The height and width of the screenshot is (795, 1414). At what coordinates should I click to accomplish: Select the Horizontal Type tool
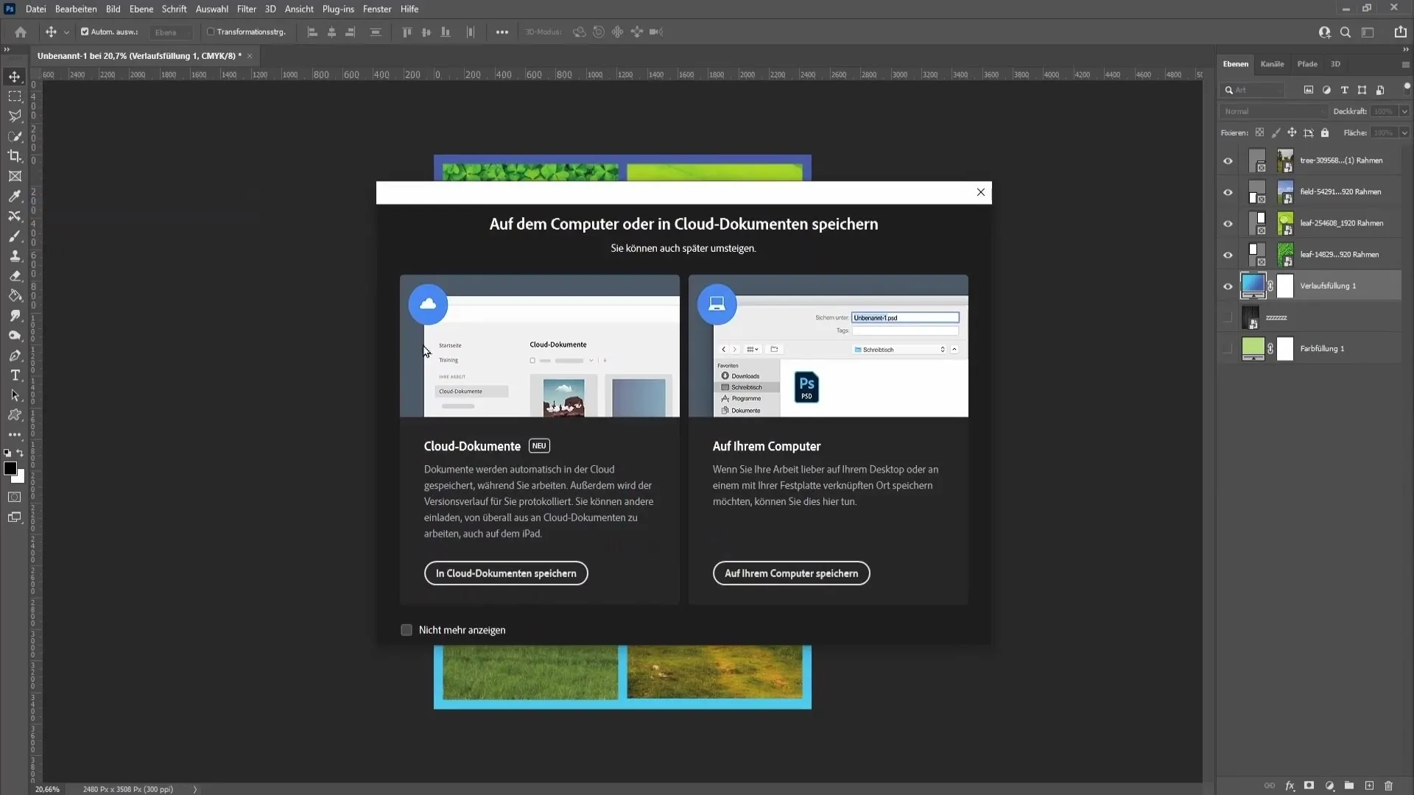tap(15, 375)
